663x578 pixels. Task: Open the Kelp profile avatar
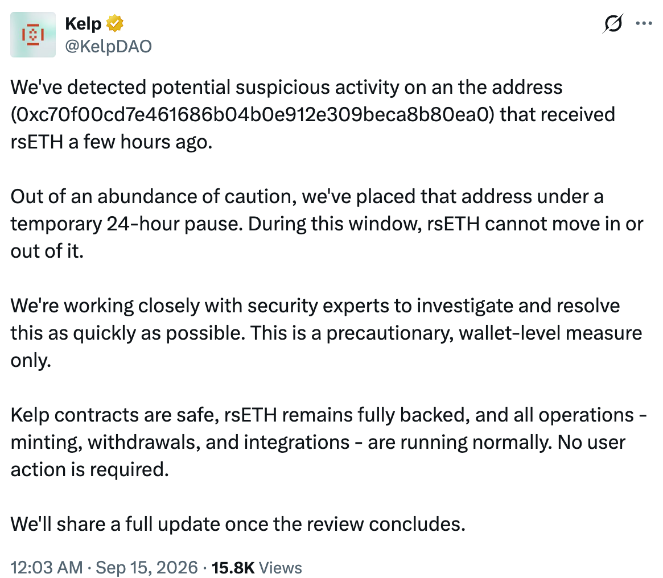(x=33, y=35)
